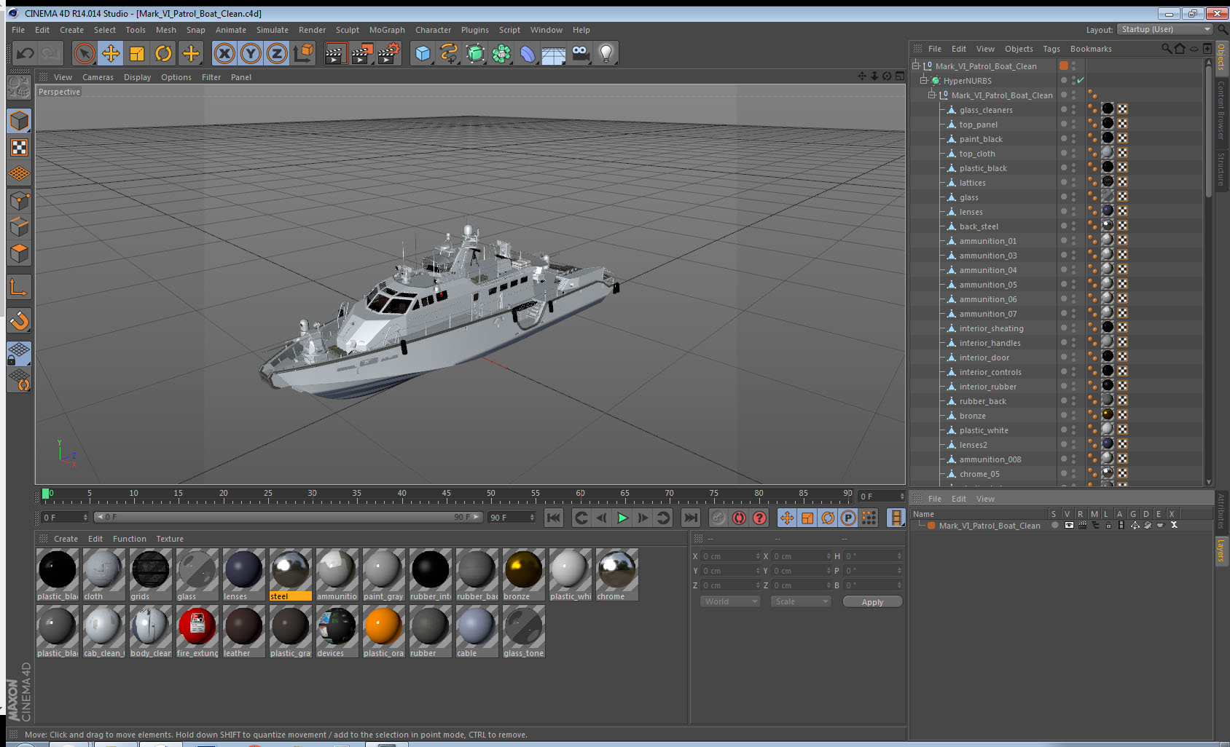Toggle the Z axis lock
1230x747 pixels.
pyautogui.click(x=277, y=53)
